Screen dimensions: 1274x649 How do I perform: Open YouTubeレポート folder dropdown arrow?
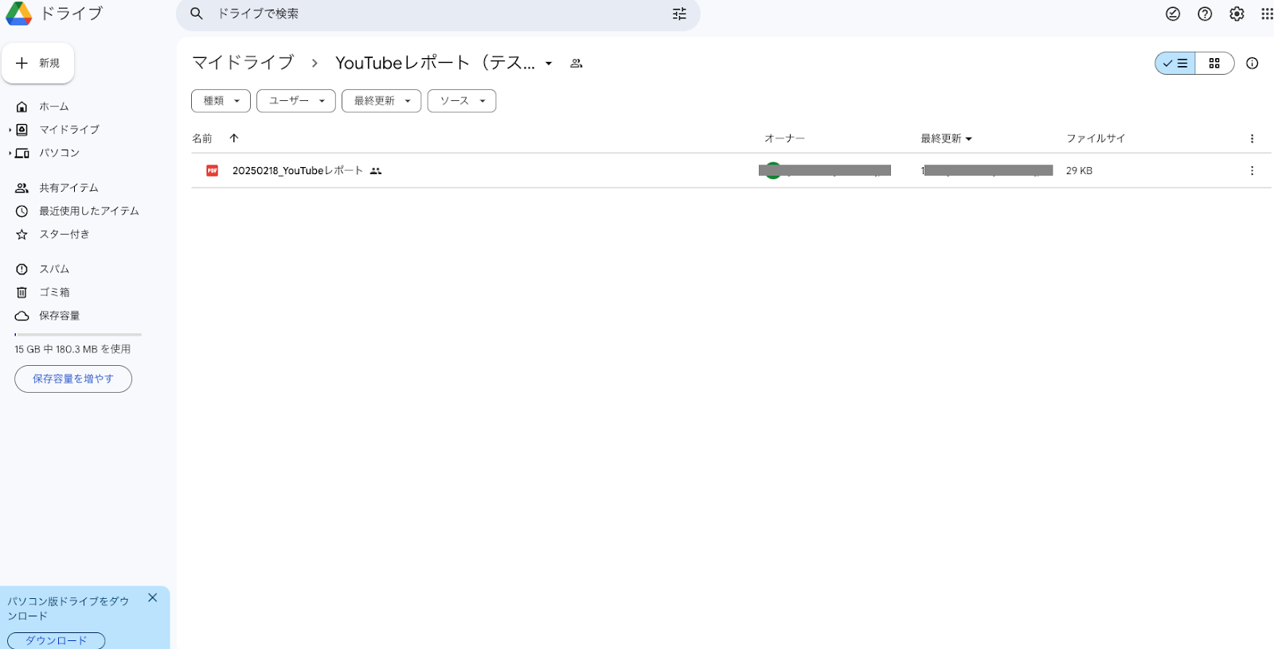(549, 64)
